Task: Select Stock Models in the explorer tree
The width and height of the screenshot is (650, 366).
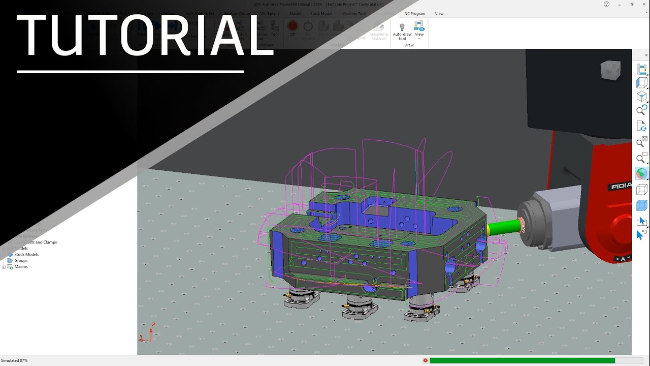Action: click(26, 254)
